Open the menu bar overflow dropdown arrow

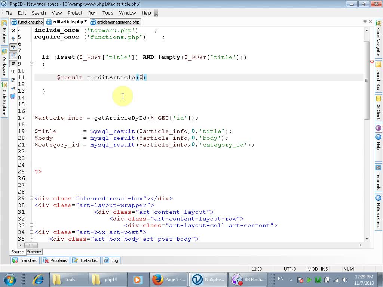(156, 13)
